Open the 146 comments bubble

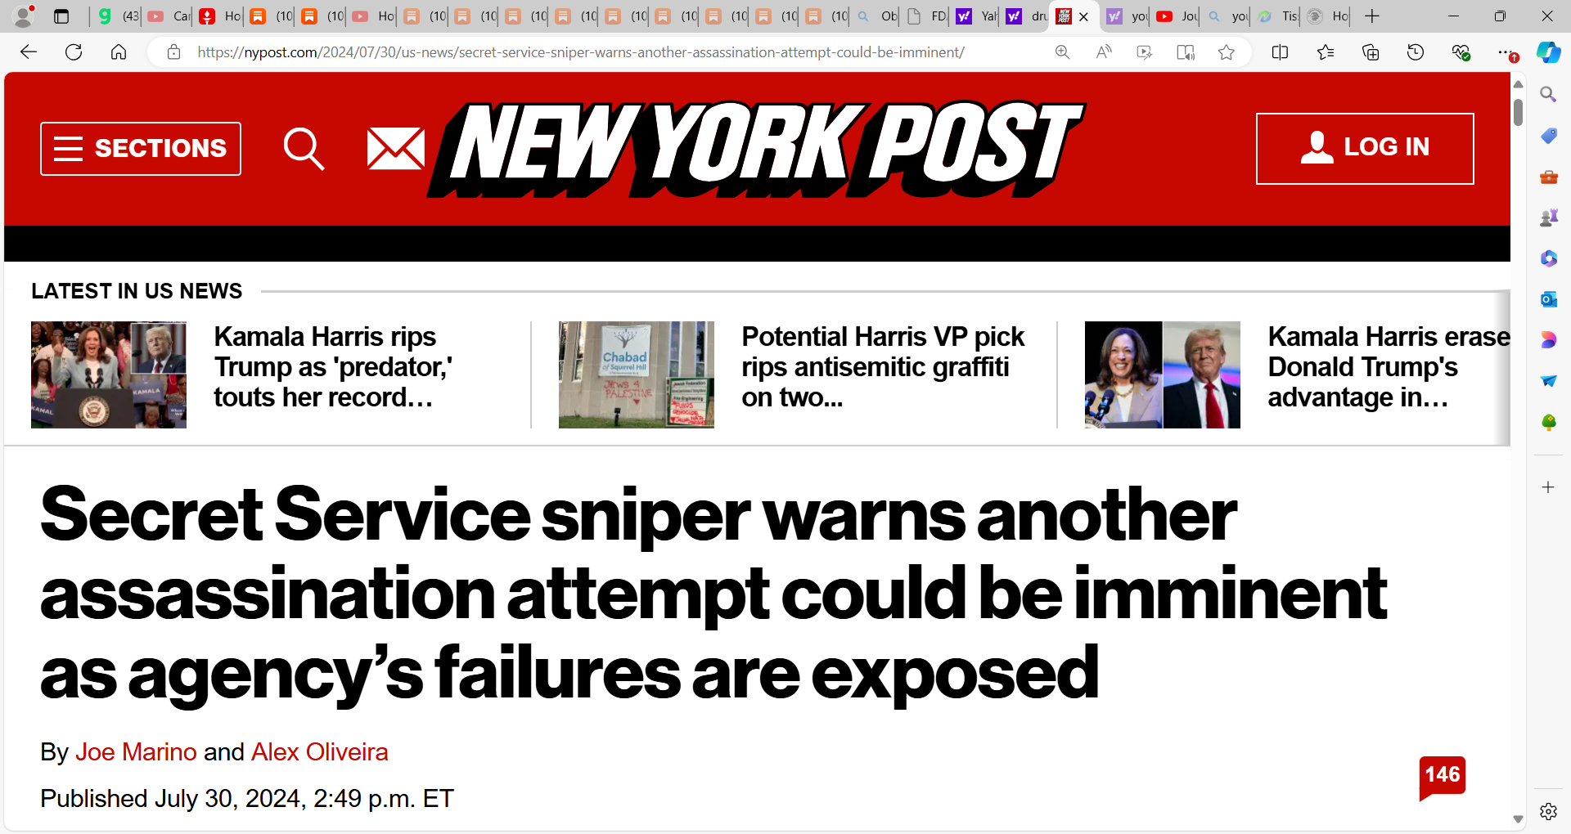click(1442, 777)
